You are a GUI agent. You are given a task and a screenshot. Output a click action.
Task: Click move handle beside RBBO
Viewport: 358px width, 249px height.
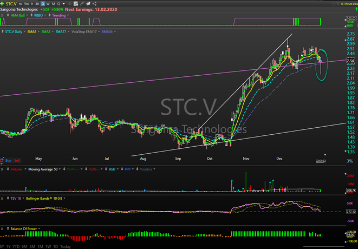(31, 15)
